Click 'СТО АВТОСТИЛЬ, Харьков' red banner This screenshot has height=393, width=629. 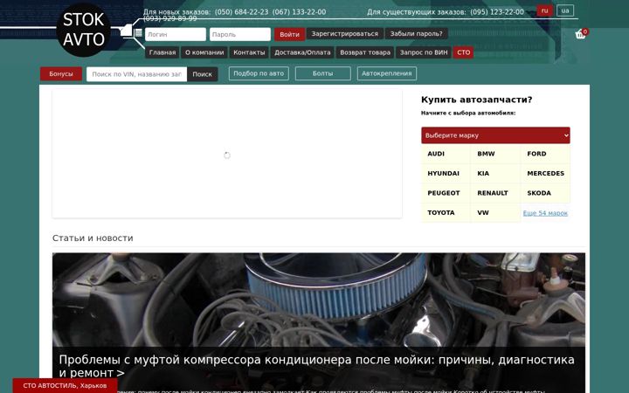pyautogui.click(x=65, y=385)
